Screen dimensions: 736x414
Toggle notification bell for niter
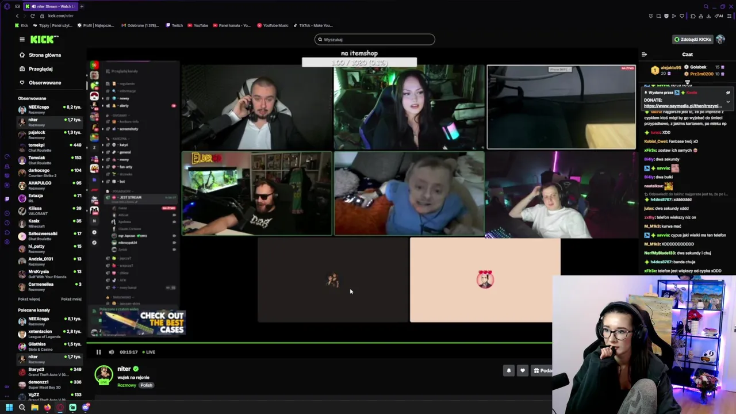pos(508,371)
